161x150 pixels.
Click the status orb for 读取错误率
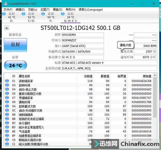pyautogui.click(x=7, y=81)
